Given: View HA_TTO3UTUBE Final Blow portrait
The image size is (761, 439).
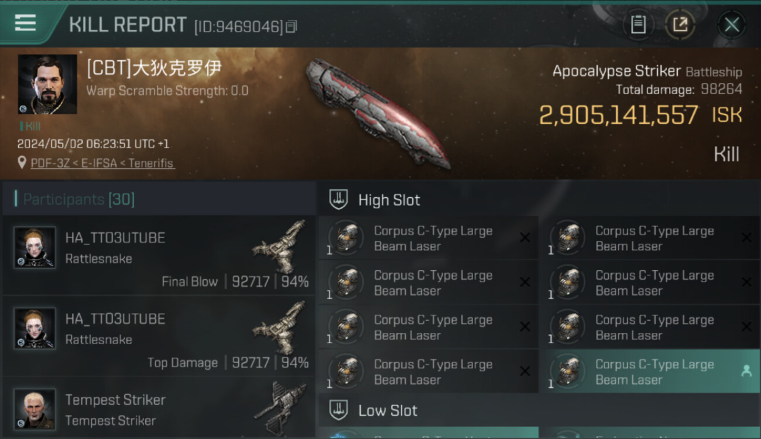Looking at the screenshot, I should pos(35,248).
